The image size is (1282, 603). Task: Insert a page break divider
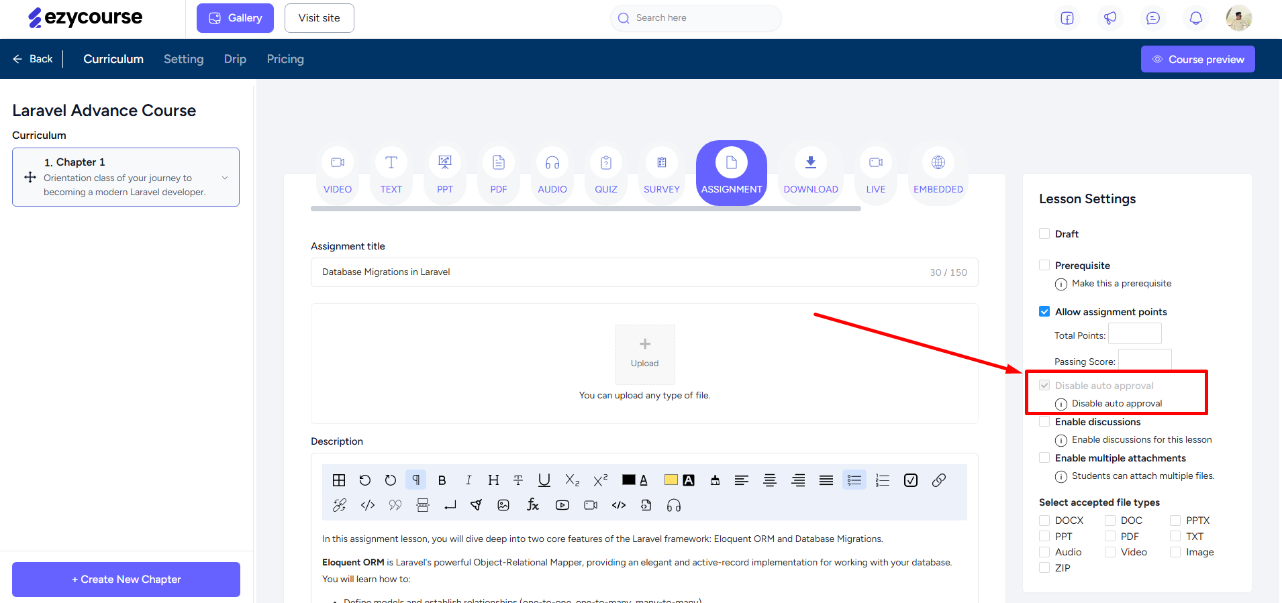pyautogui.click(x=423, y=505)
